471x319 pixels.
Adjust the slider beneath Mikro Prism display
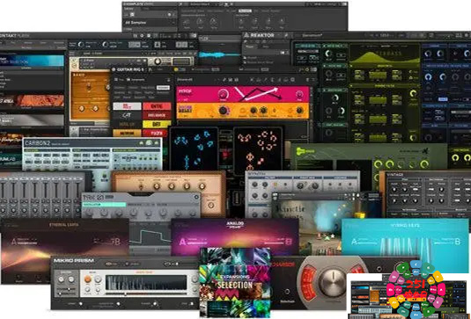(x=146, y=294)
